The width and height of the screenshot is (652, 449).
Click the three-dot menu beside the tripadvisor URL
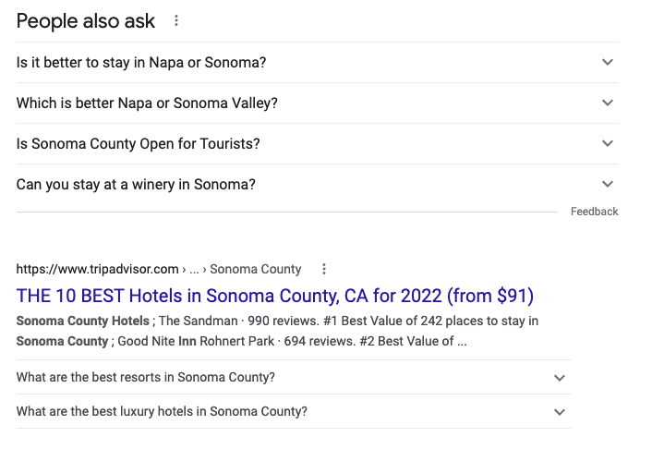click(x=323, y=269)
